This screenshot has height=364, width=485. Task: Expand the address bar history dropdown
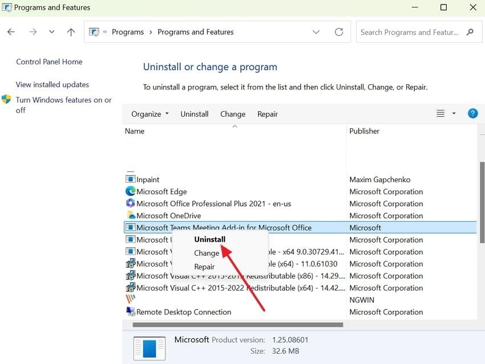tap(316, 32)
